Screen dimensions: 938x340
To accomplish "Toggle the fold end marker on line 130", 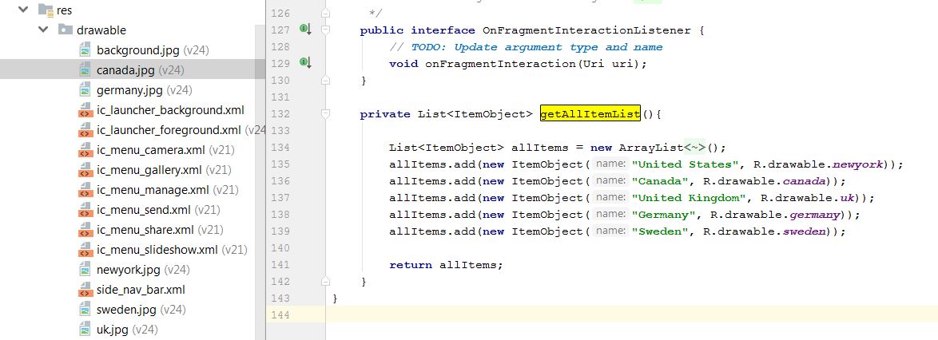I will coord(325,80).
